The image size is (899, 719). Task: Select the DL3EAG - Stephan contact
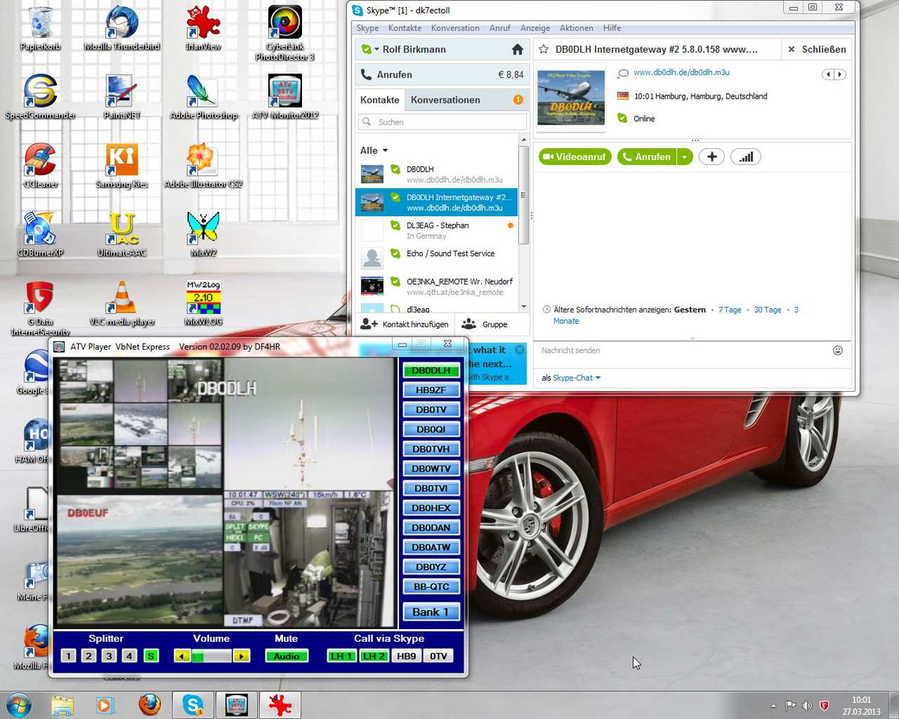[436, 230]
